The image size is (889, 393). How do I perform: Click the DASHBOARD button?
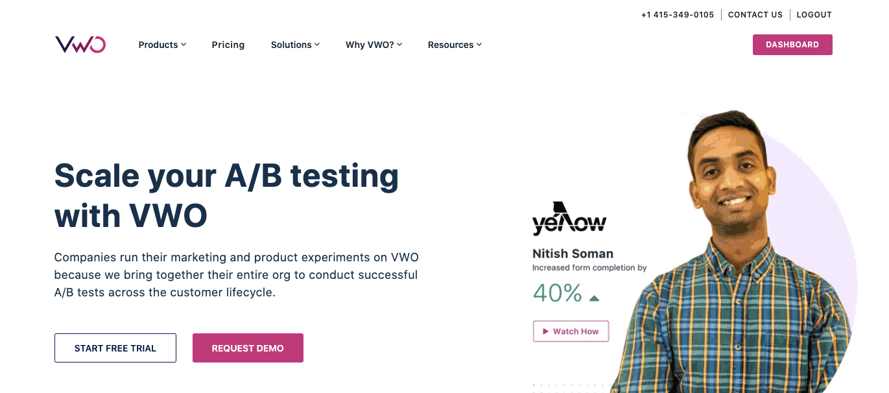(x=792, y=45)
